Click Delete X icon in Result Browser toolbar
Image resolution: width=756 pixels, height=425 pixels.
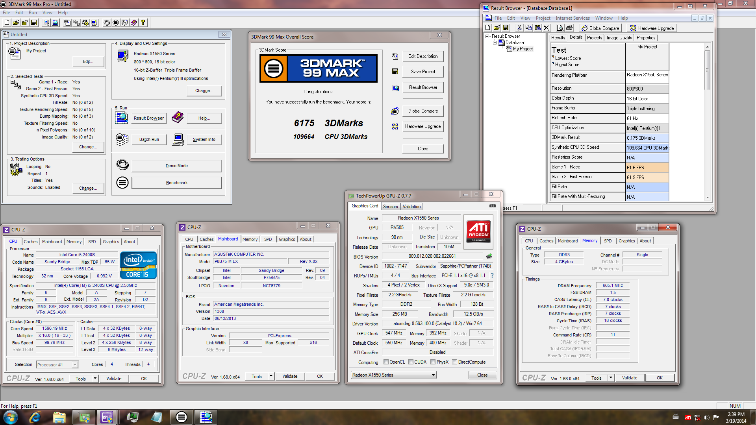coord(546,28)
